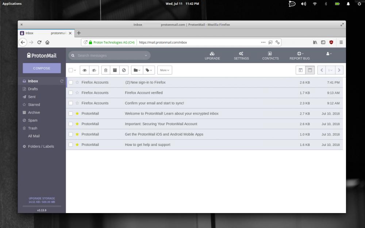Refresh the Inbox folder
Viewport: 365px width, 228px height.
click(x=62, y=81)
